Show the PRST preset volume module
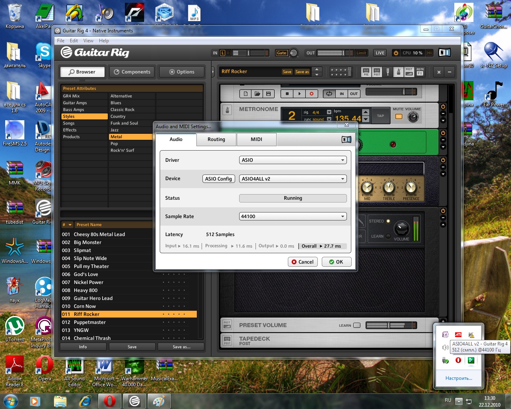Screen dimensions: 511x409 point(409,72)
